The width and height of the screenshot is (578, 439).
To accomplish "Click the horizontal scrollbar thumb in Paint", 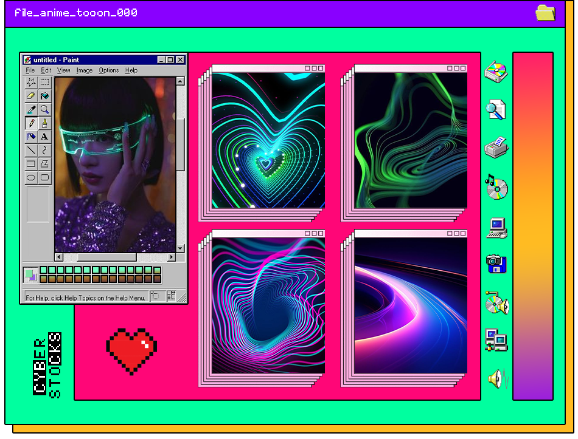I will coord(107,257).
